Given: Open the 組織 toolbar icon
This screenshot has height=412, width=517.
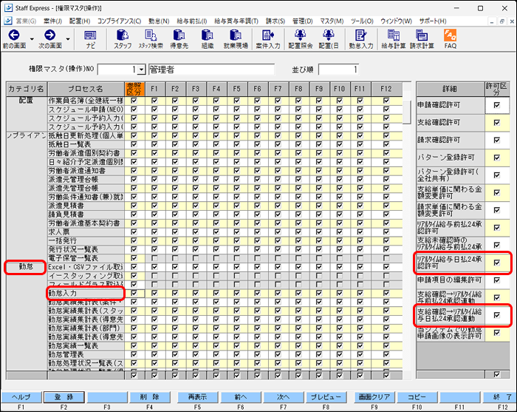Looking at the screenshot, I should (208, 39).
